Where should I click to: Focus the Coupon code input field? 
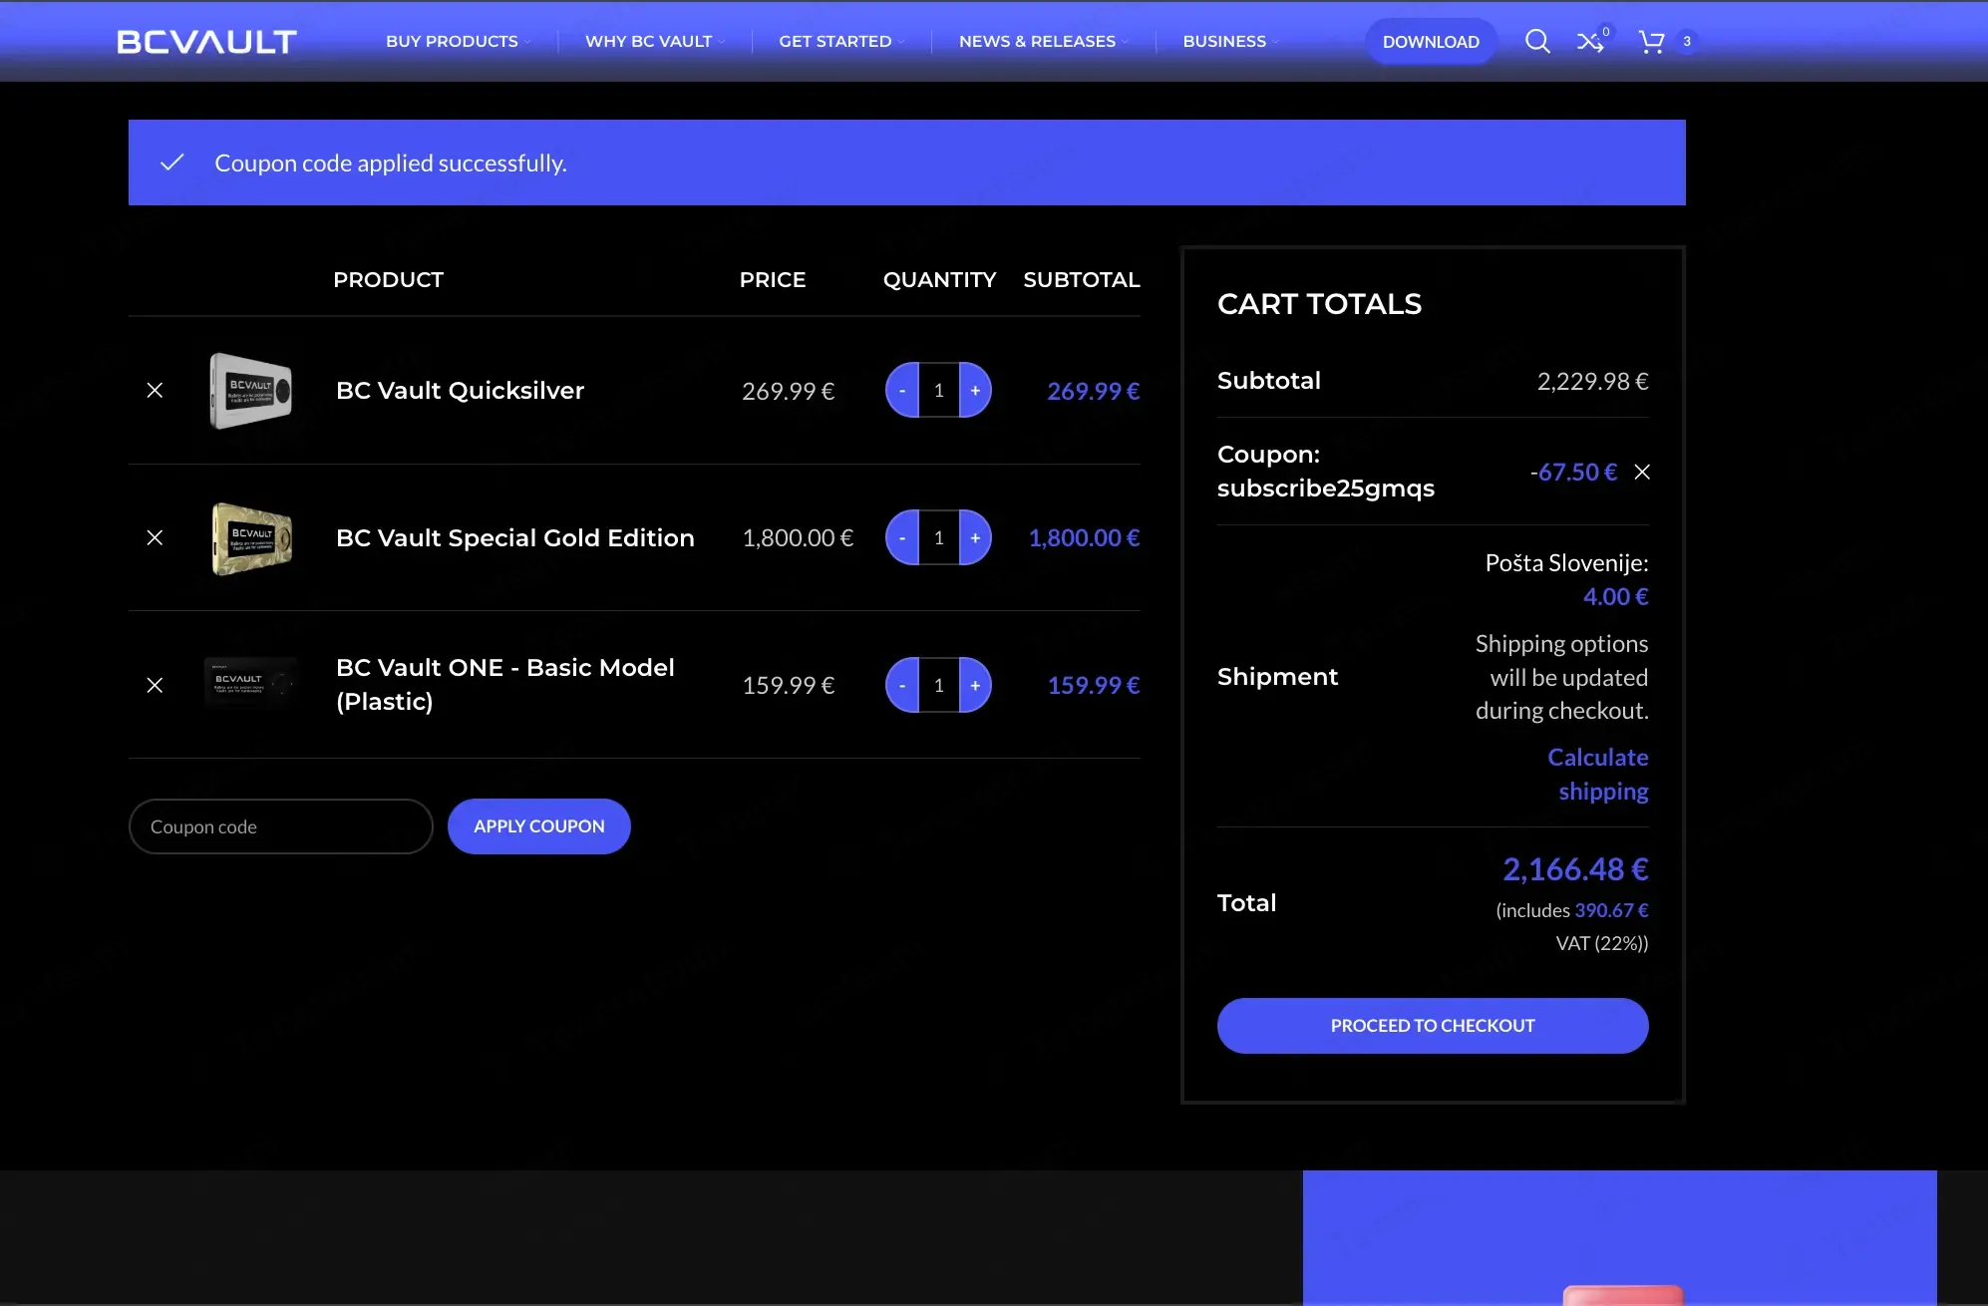click(x=281, y=826)
